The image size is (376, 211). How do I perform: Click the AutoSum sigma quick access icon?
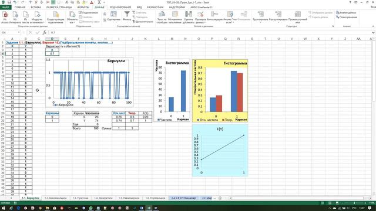(x=99, y=2)
